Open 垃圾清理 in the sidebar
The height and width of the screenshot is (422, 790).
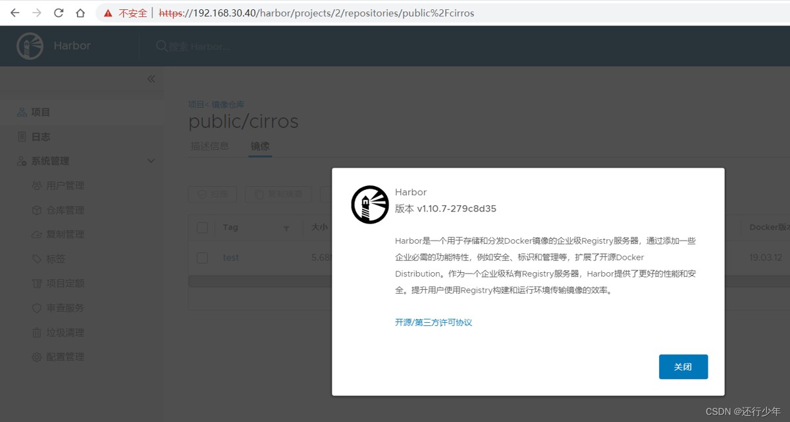pyautogui.click(x=65, y=333)
